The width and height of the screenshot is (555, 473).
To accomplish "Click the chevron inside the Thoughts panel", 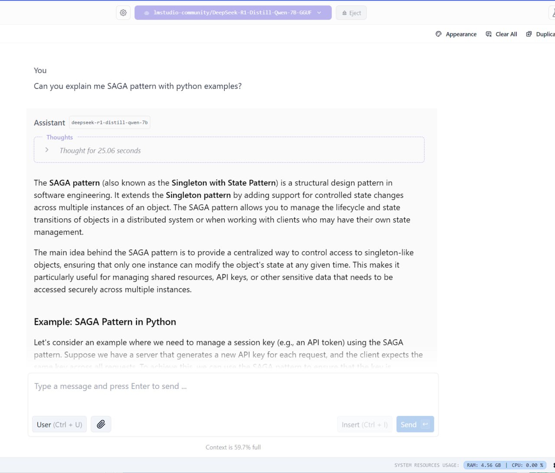I will (47, 150).
